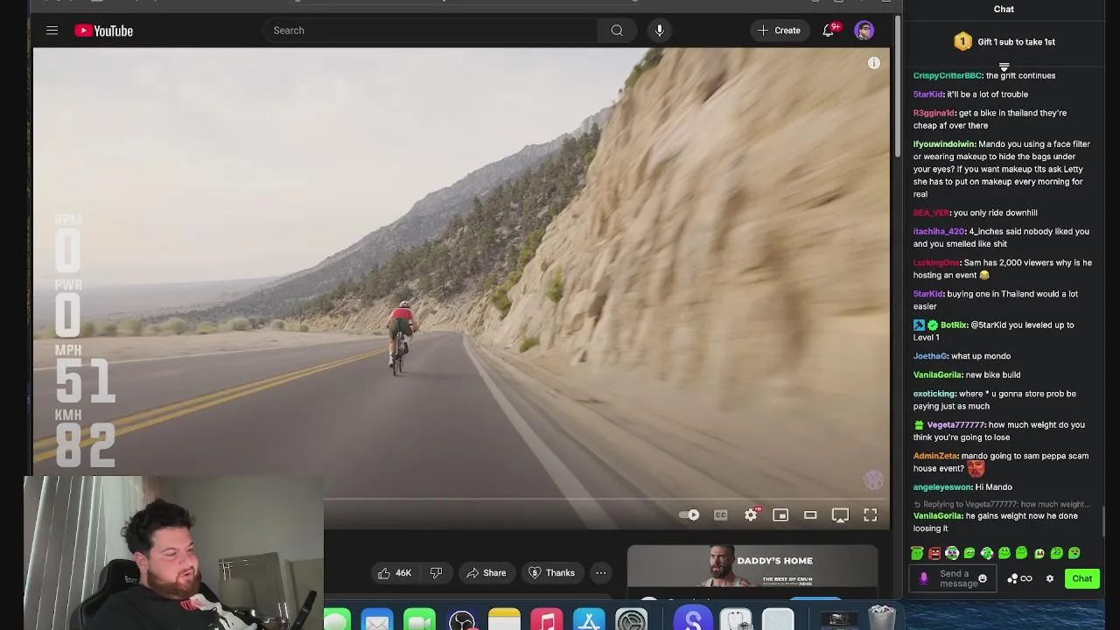Open FaceTime from the dock
The image size is (1120, 630).
point(419,619)
